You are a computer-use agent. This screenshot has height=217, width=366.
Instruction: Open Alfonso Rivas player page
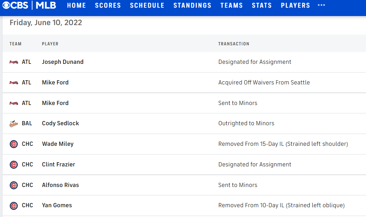[60, 185]
